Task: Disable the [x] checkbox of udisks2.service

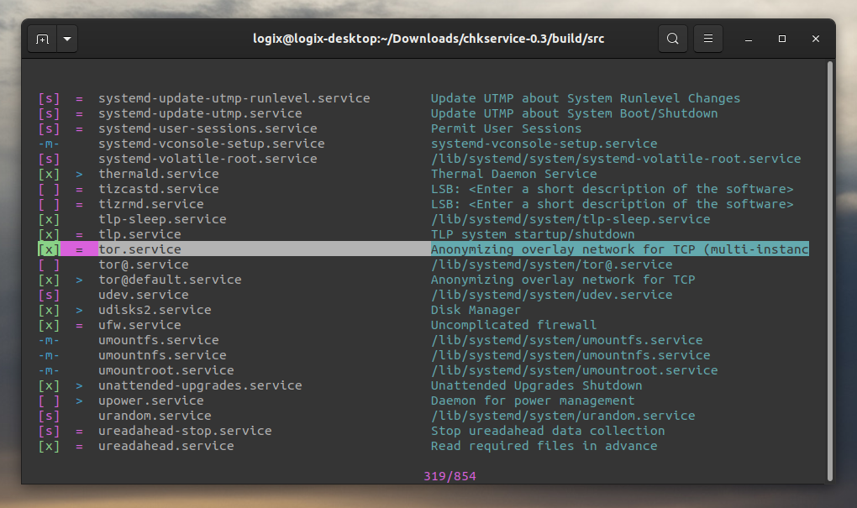Action: (48, 309)
